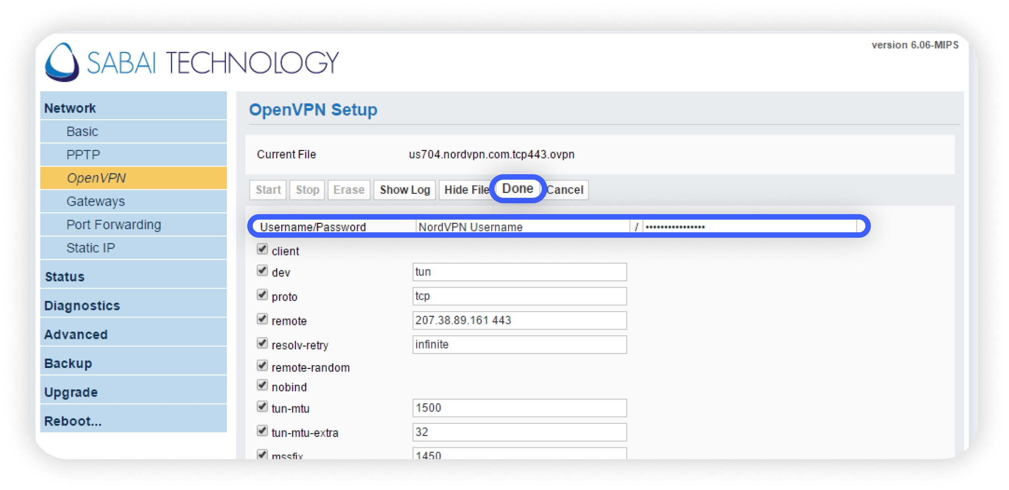
Task: Click the NordVPN Username input field
Action: tap(523, 227)
